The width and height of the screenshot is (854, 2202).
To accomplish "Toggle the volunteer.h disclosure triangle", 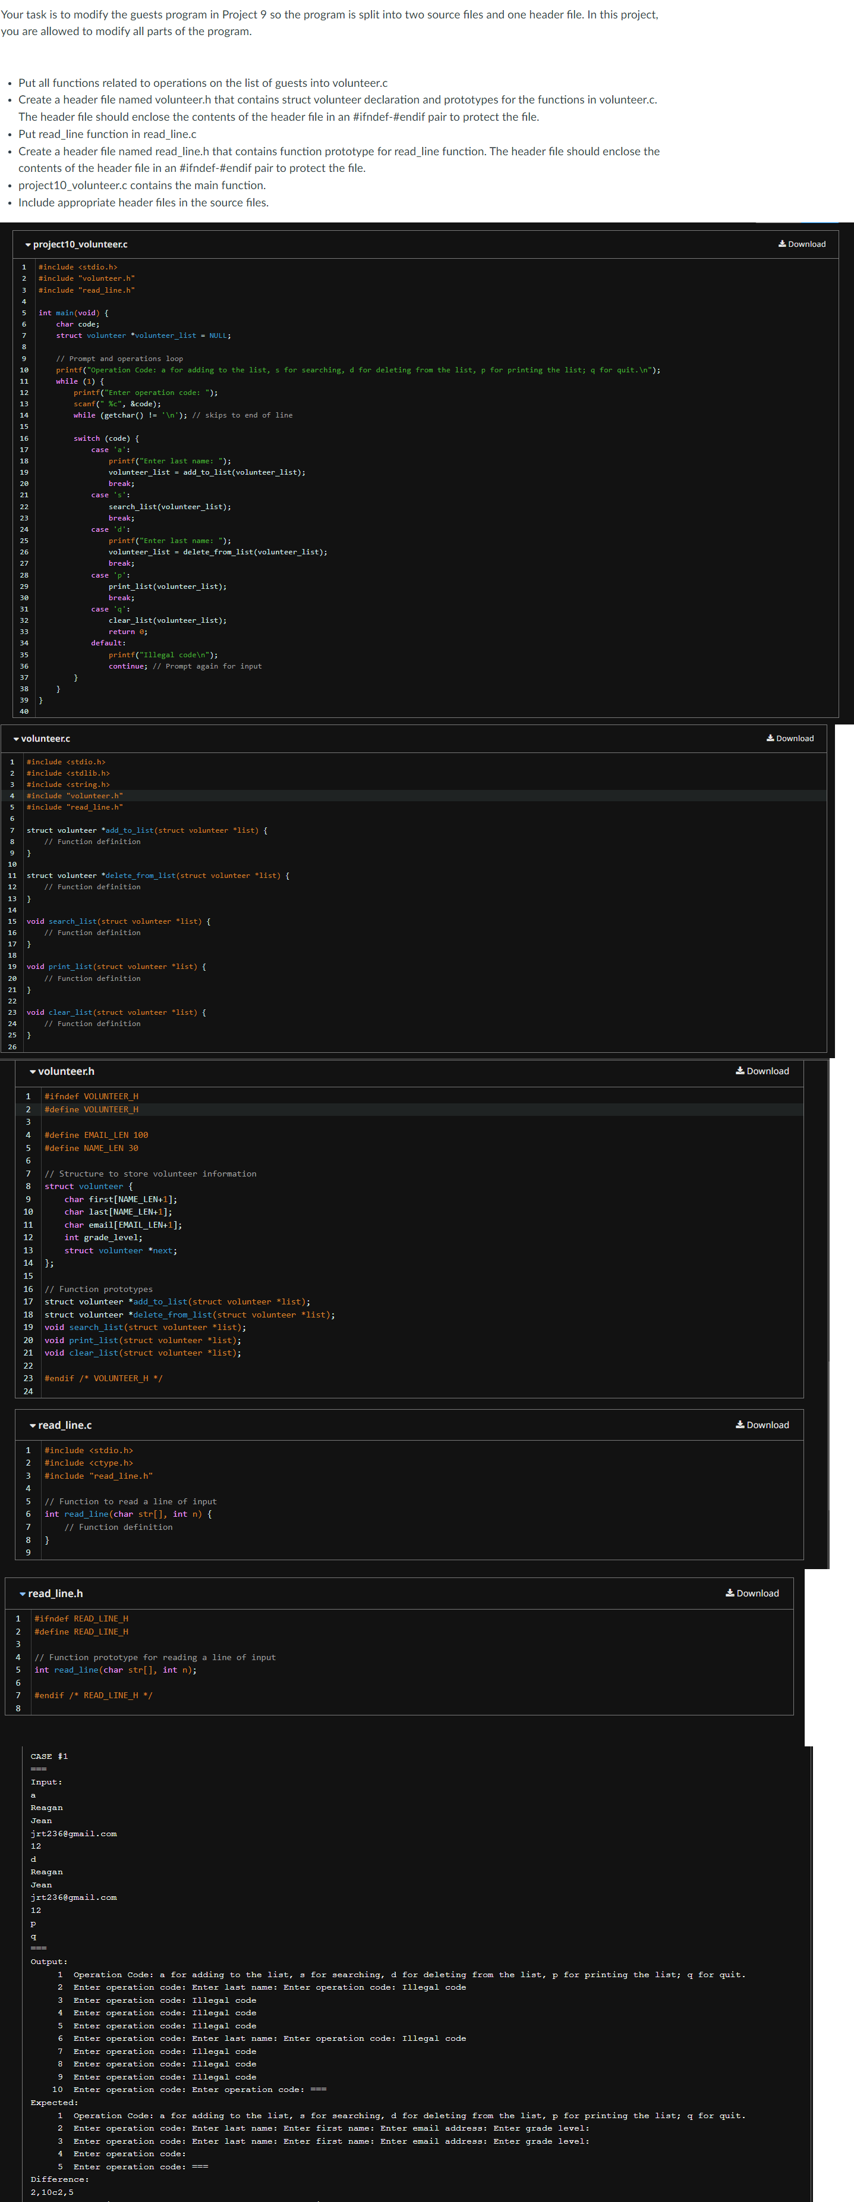I will pyautogui.click(x=33, y=1072).
